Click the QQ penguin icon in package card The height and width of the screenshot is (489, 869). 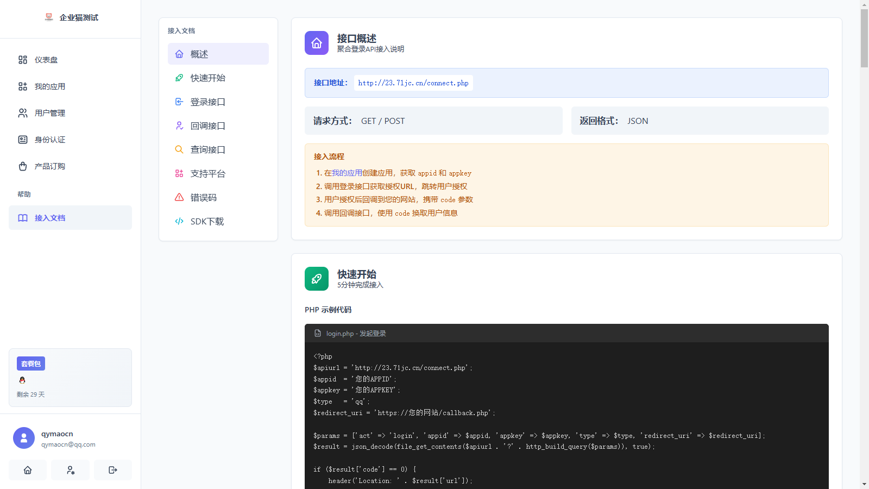(x=22, y=380)
